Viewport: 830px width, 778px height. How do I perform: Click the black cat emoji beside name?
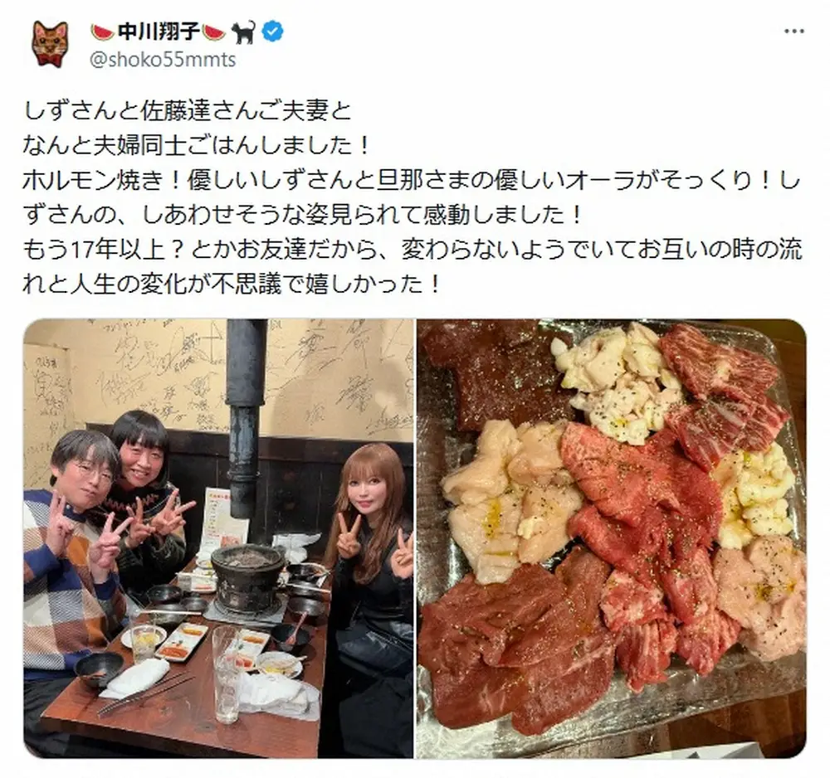(244, 32)
